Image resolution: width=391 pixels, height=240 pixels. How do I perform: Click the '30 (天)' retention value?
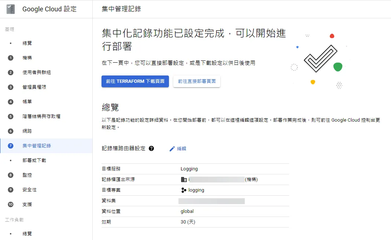tap(188, 222)
